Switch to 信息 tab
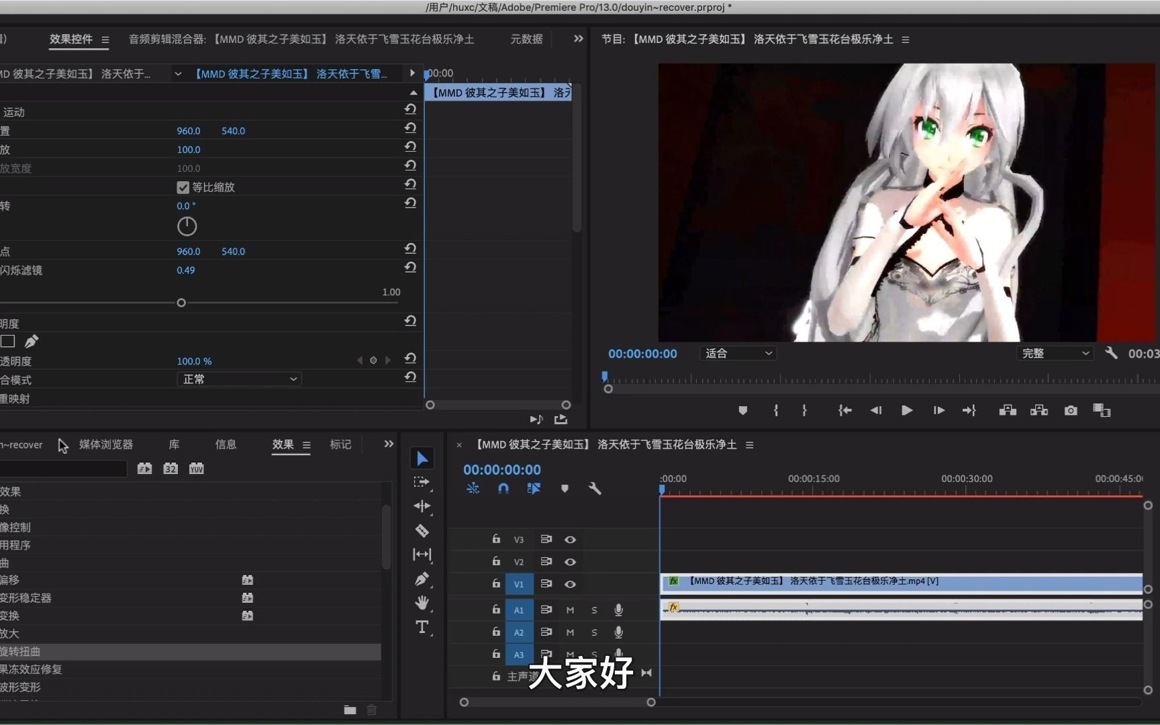This screenshot has height=725, width=1160. pos(226,444)
